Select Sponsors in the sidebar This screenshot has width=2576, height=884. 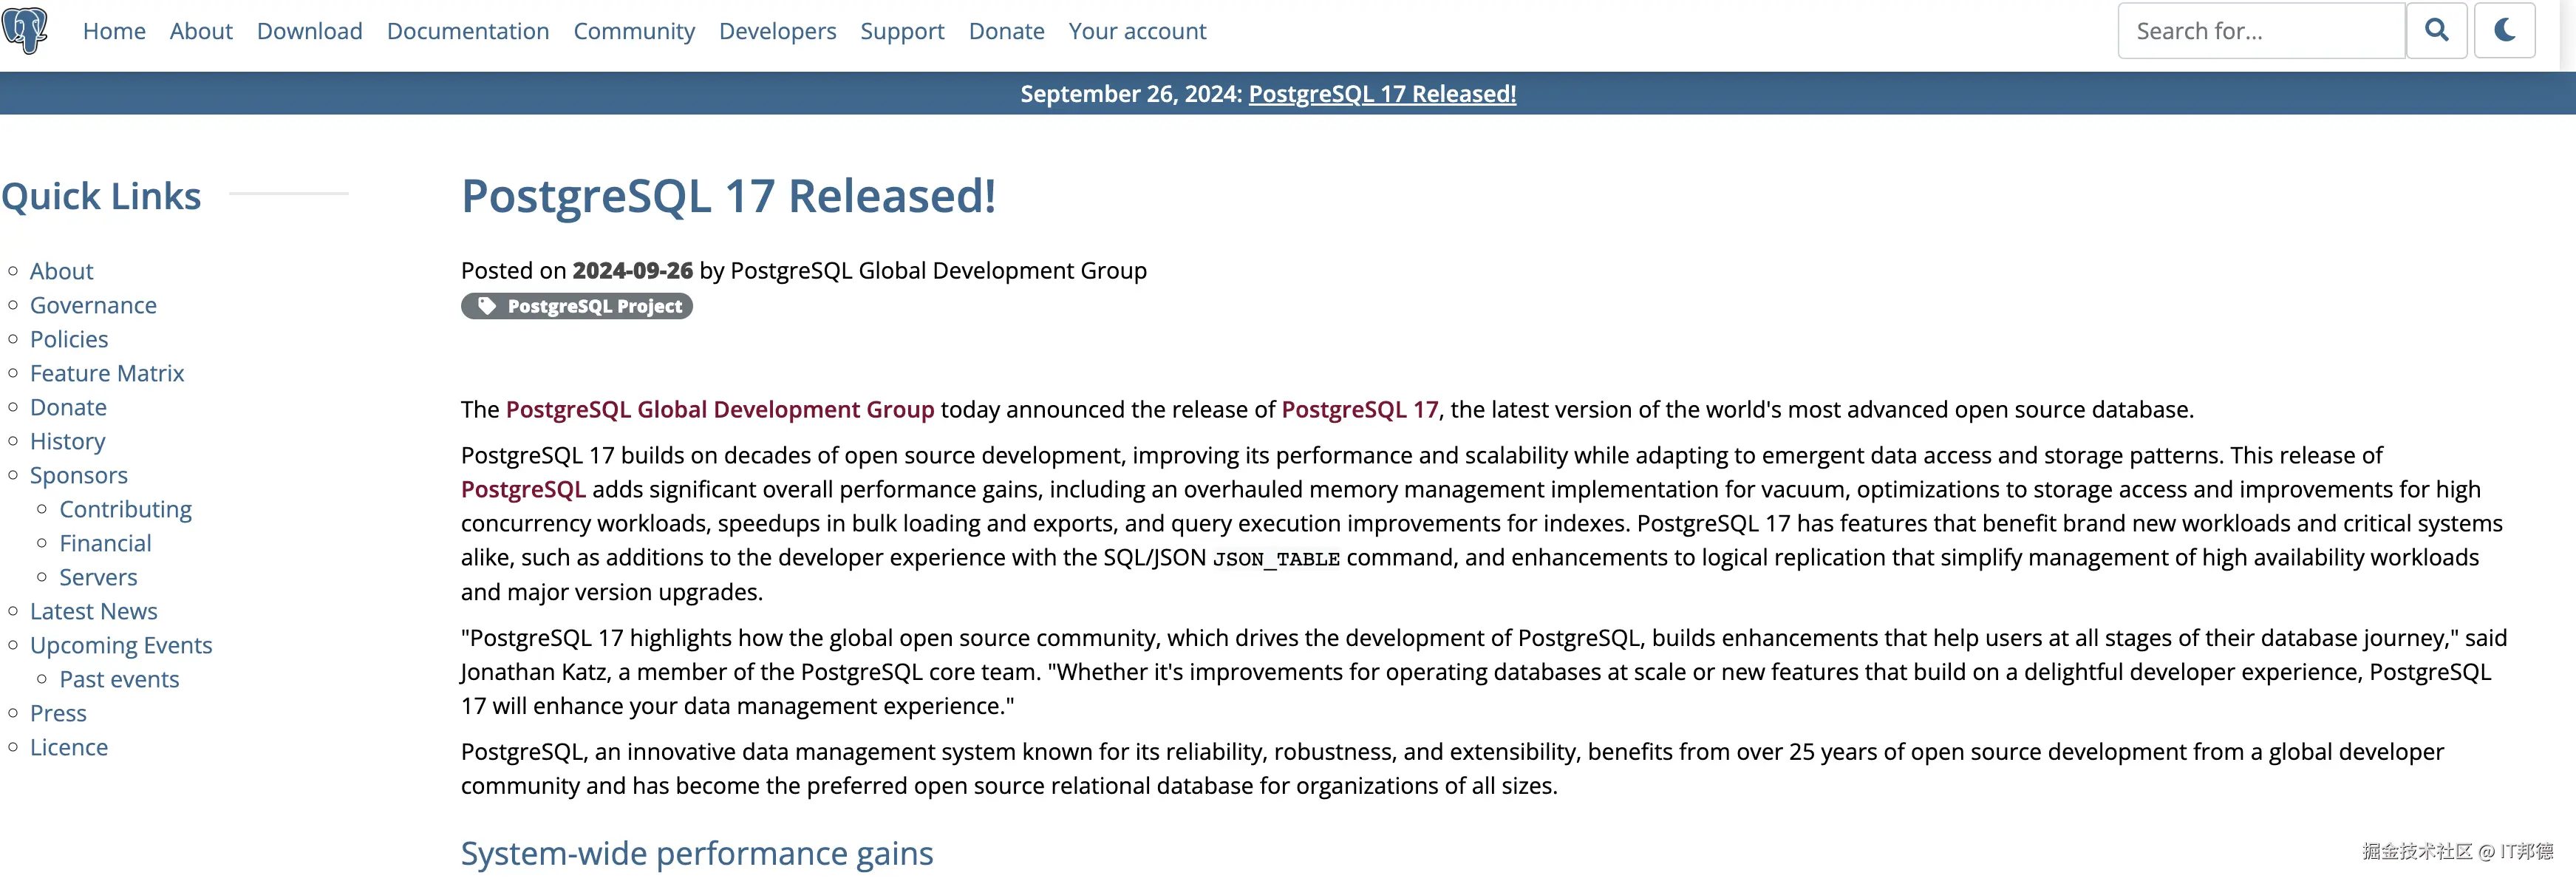79,475
